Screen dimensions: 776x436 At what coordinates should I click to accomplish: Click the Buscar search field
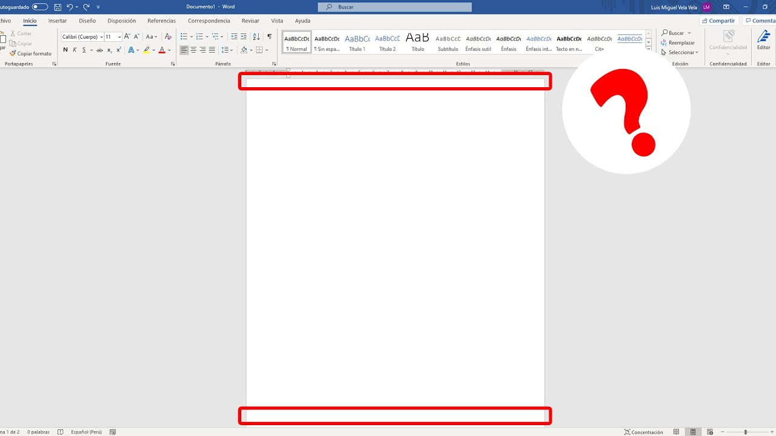395,7
